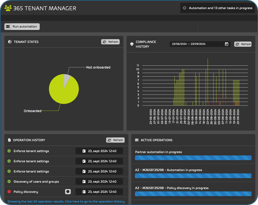
Task: Click the Operation History document icon
Action: (x=10, y=140)
